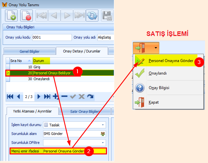208x163 pixels.
Task: Click the people icon in Sorumluluk alanı
Action: [103, 134]
